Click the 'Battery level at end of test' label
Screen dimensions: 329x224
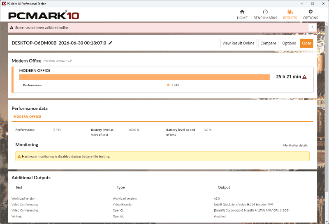pos(181,132)
